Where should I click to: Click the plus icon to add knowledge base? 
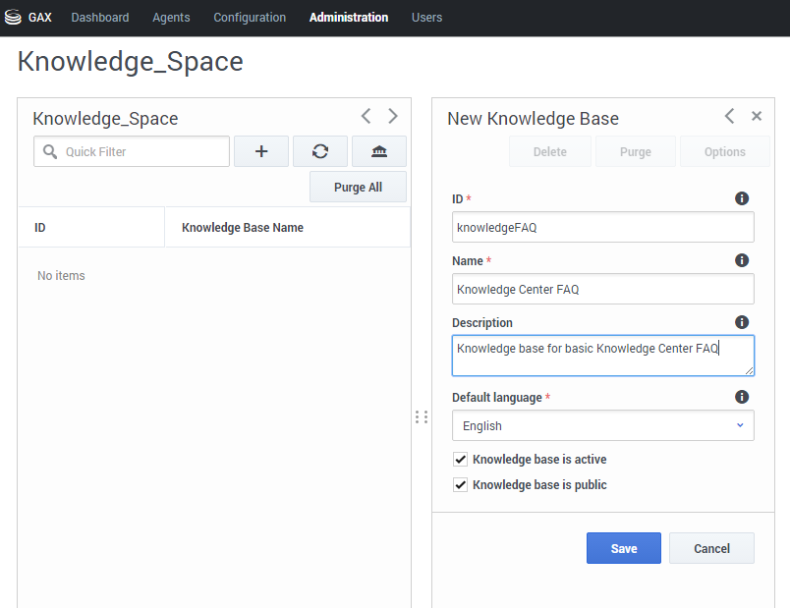click(x=261, y=151)
